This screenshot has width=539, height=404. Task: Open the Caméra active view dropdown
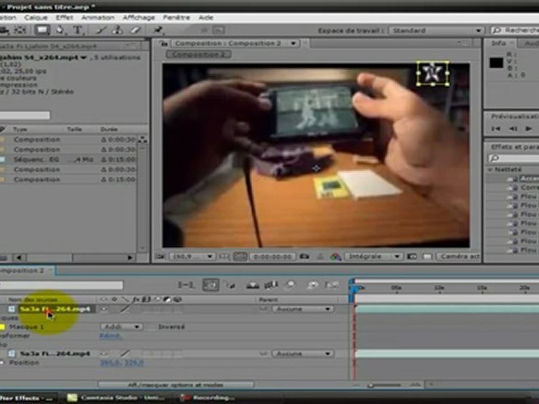458,256
